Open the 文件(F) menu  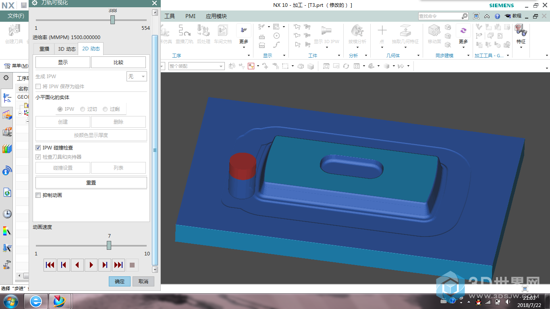pos(16,16)
